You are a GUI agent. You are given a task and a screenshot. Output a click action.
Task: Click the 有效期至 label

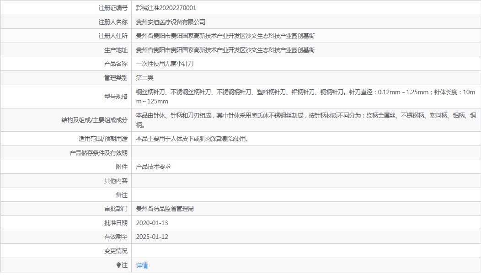click(116, 237)
